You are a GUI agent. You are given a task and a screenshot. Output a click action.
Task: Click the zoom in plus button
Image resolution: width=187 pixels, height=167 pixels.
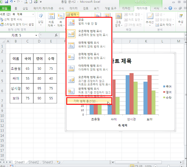181,166
